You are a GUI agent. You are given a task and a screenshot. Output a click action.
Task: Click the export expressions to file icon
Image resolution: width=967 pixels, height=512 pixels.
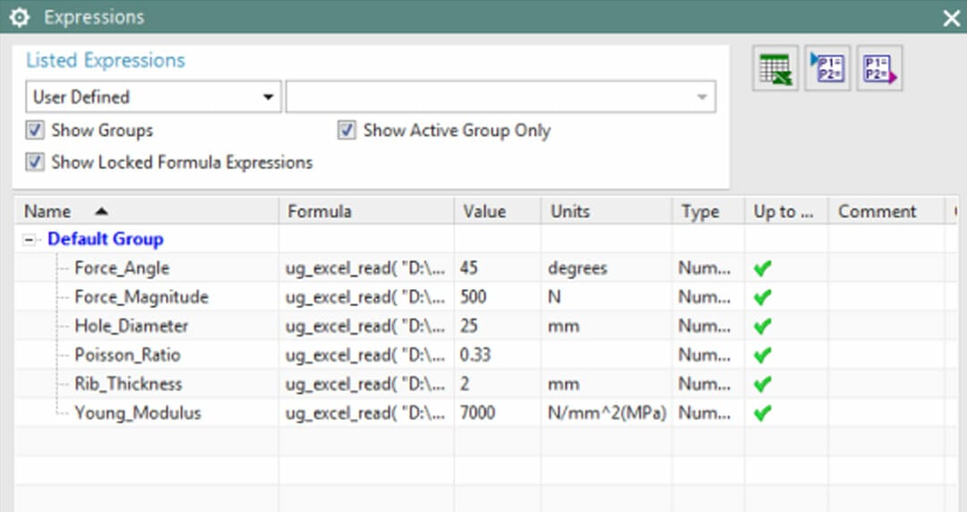click(878, 70)
